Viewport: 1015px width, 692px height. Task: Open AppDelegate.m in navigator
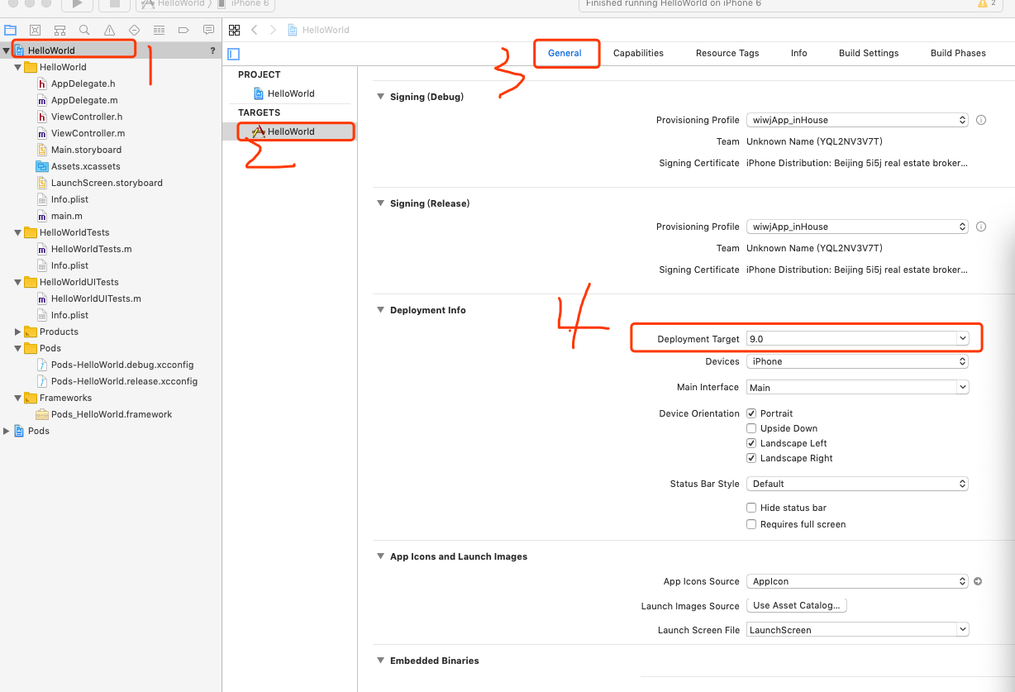[77, 100]
